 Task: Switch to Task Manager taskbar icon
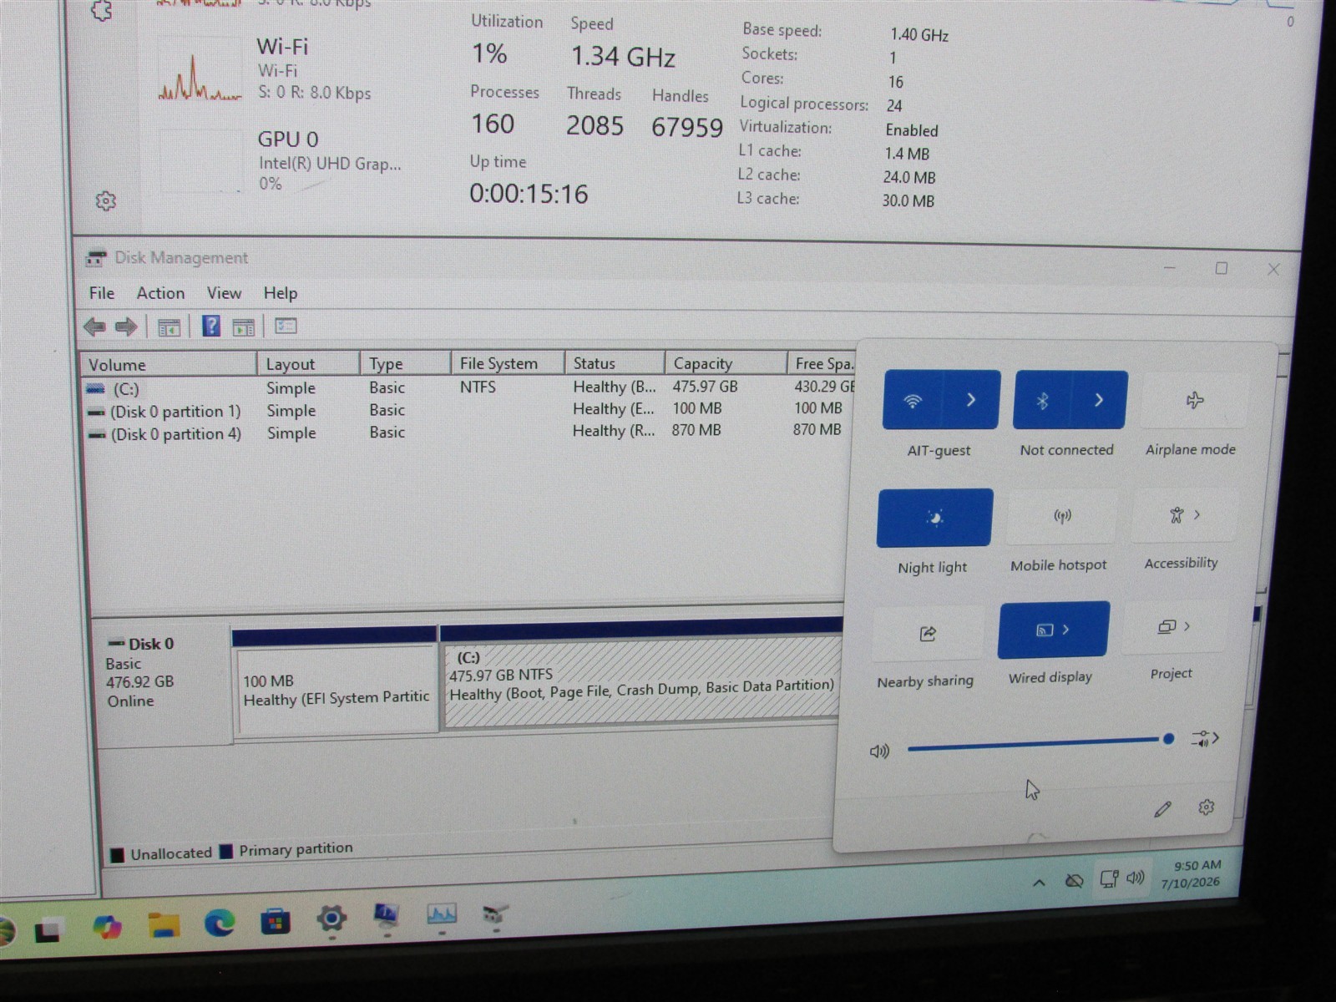pos(442,914)
